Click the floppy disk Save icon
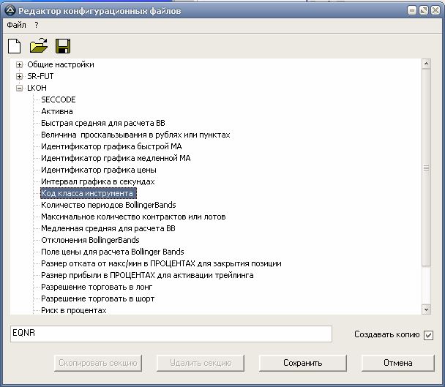Screen dimensions: 445x387 pyautogui.click(x=63, y=46)
